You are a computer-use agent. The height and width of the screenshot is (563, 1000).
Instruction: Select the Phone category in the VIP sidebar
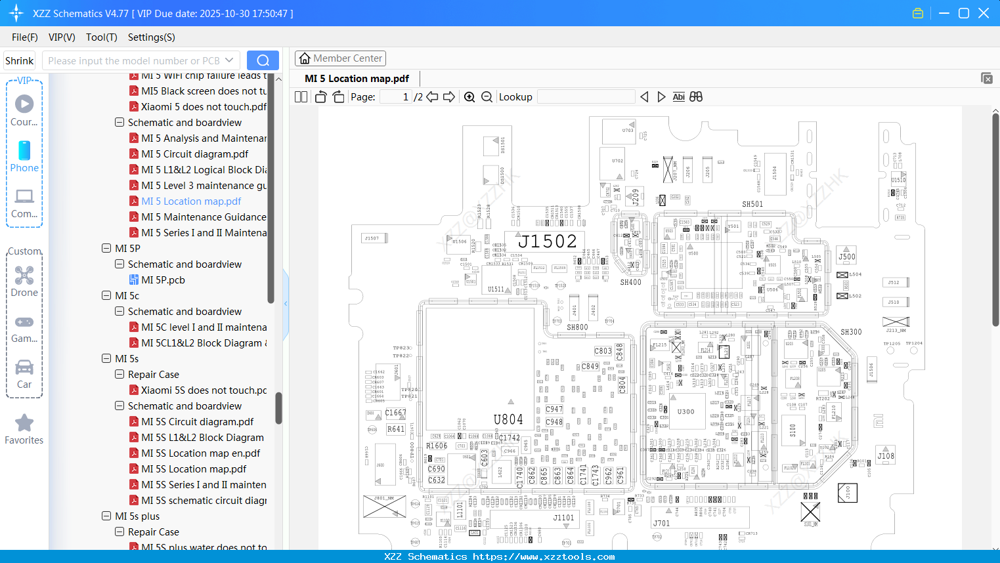point(24,157)
